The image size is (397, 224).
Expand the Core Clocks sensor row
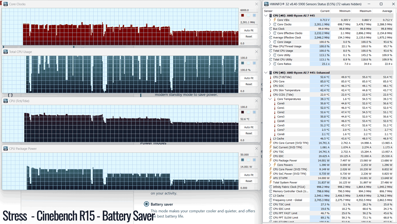(270, 24)
